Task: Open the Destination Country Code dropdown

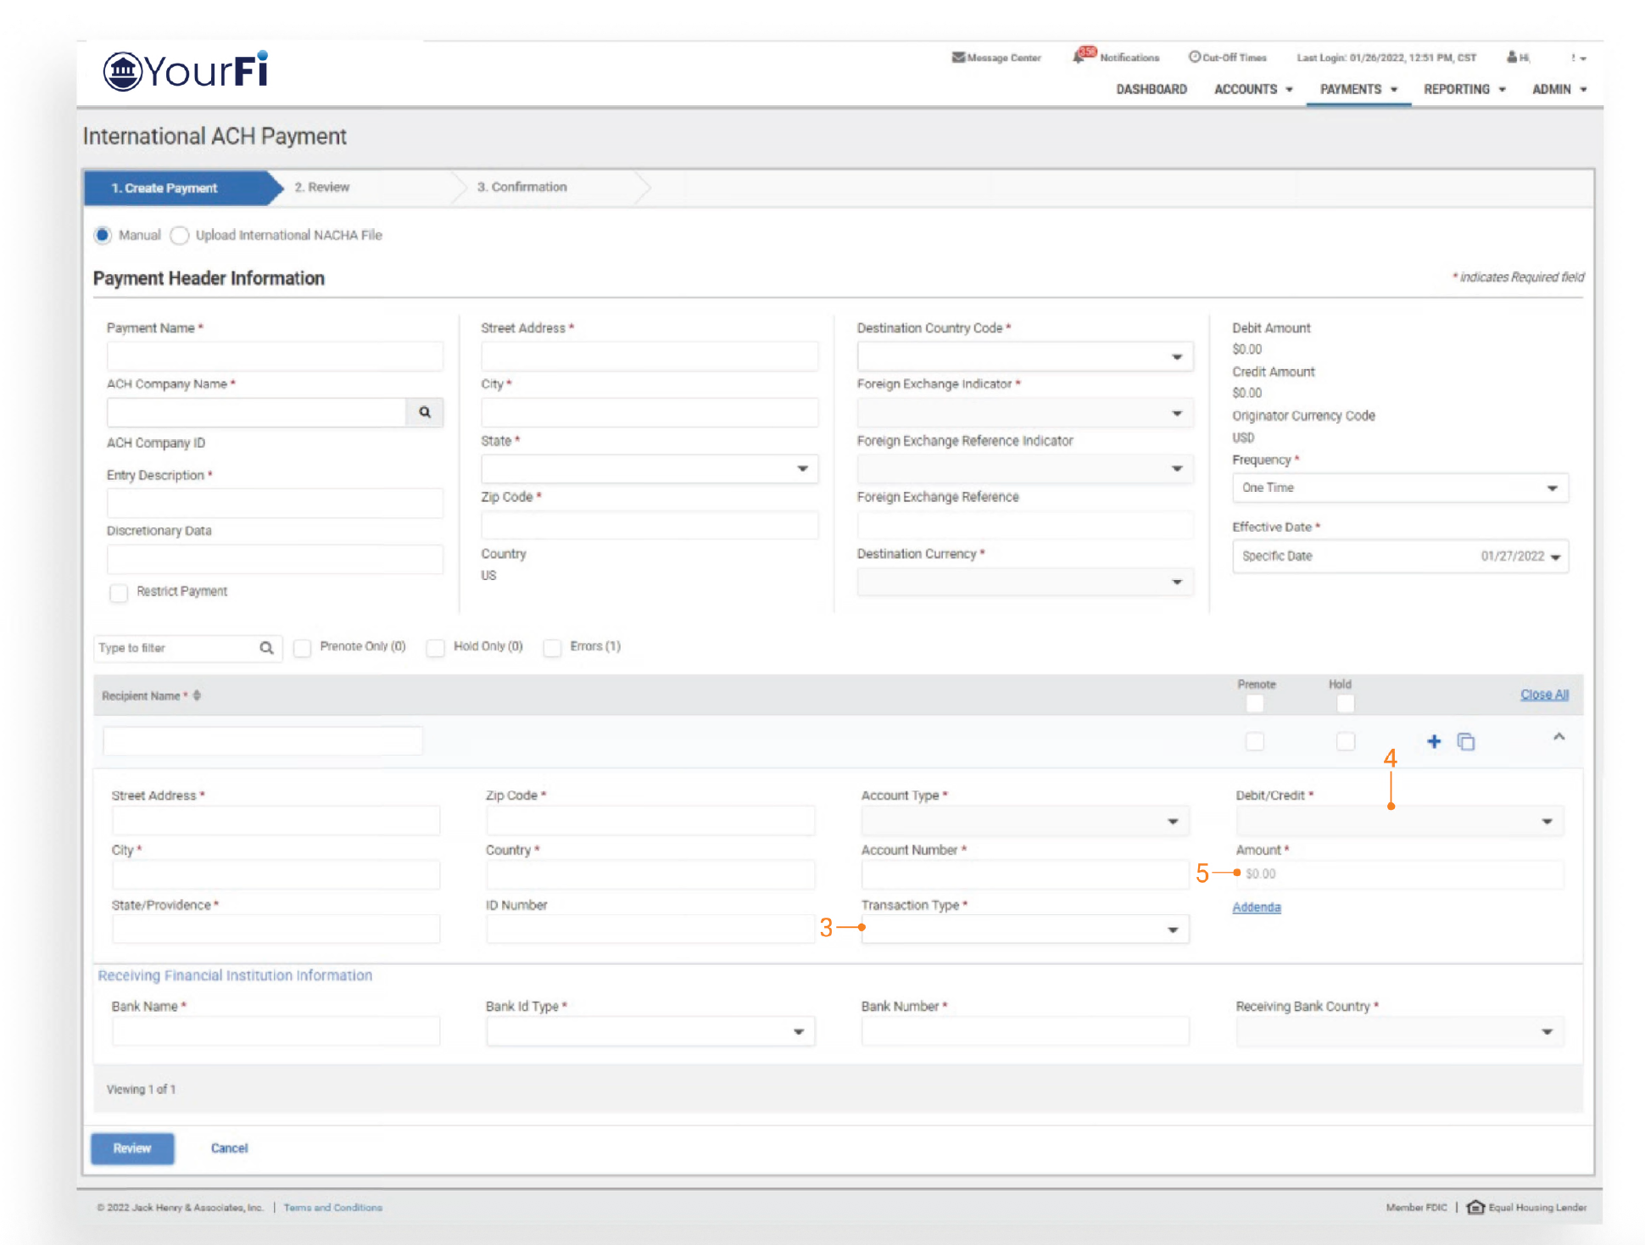Action: [1024, 357]
